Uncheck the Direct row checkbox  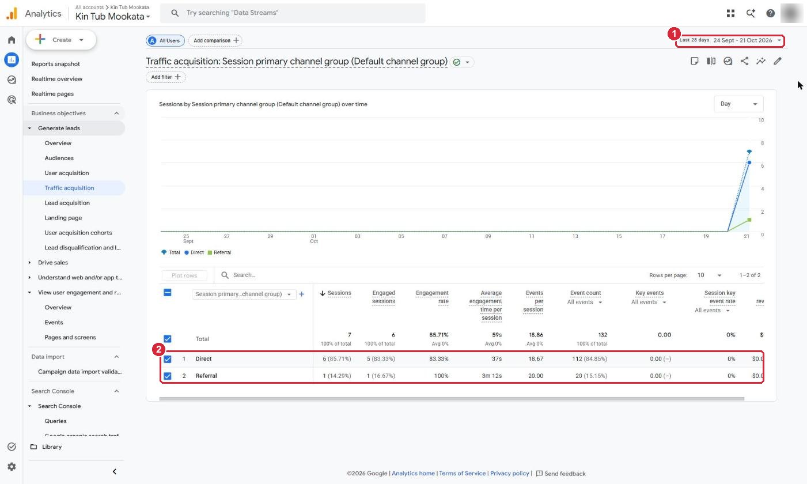168,359
